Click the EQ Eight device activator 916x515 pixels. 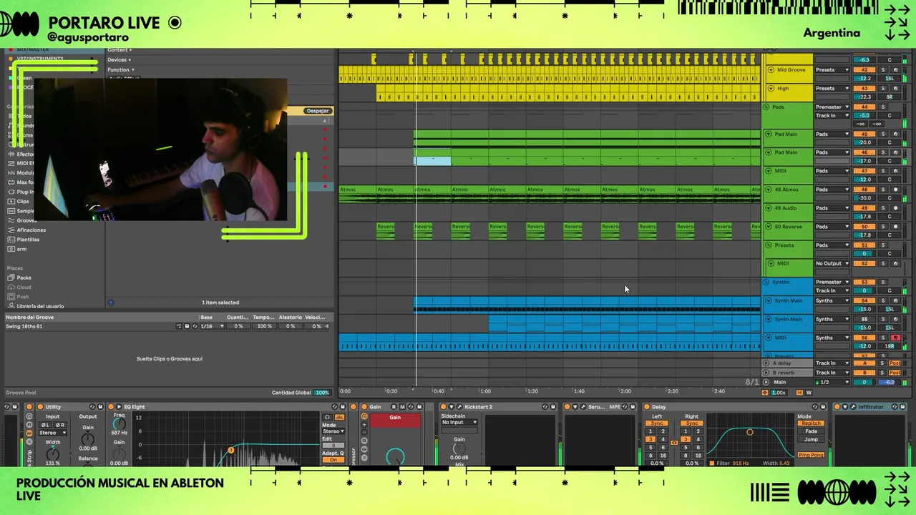(111, 406)
